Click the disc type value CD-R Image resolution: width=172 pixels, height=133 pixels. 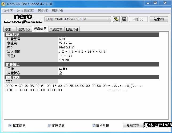(x=62, y=39)
